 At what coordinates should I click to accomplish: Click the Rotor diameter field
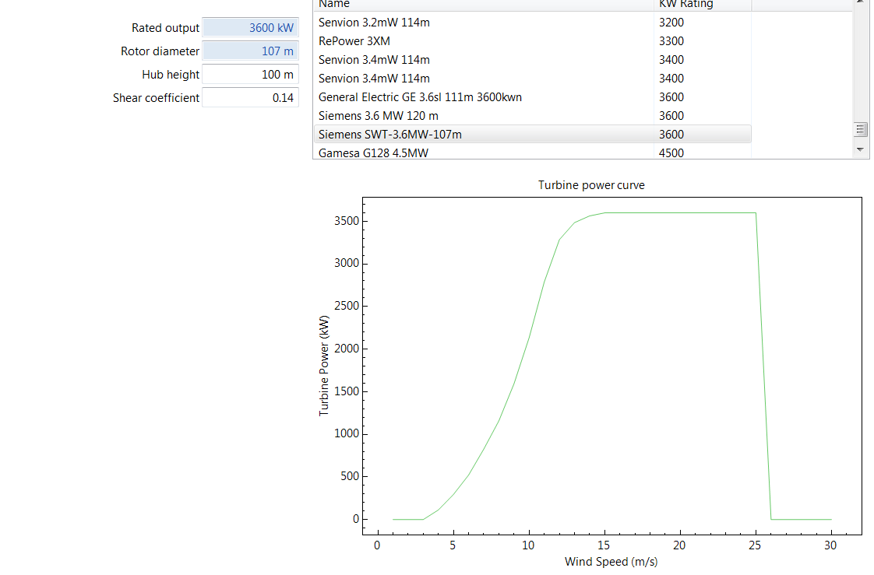coord(250,51)
